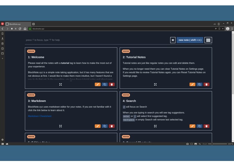The width and height of the screenshot is (234, 166).
Task: Toggle images loading icon in status bar
Action: 196,144
